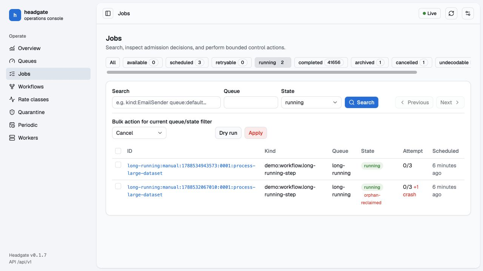Open the State dropdown set to running

[x=311, y=102]
